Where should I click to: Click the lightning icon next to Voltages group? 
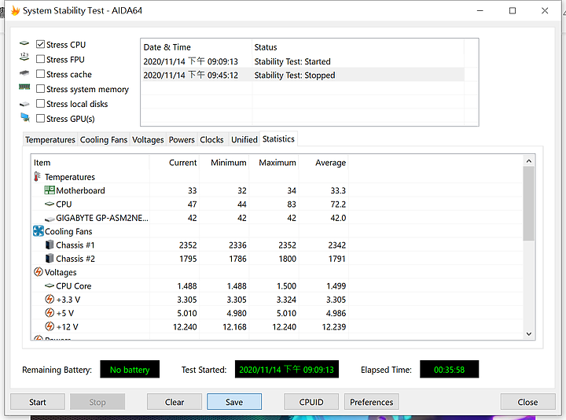(x=39, y=272)
